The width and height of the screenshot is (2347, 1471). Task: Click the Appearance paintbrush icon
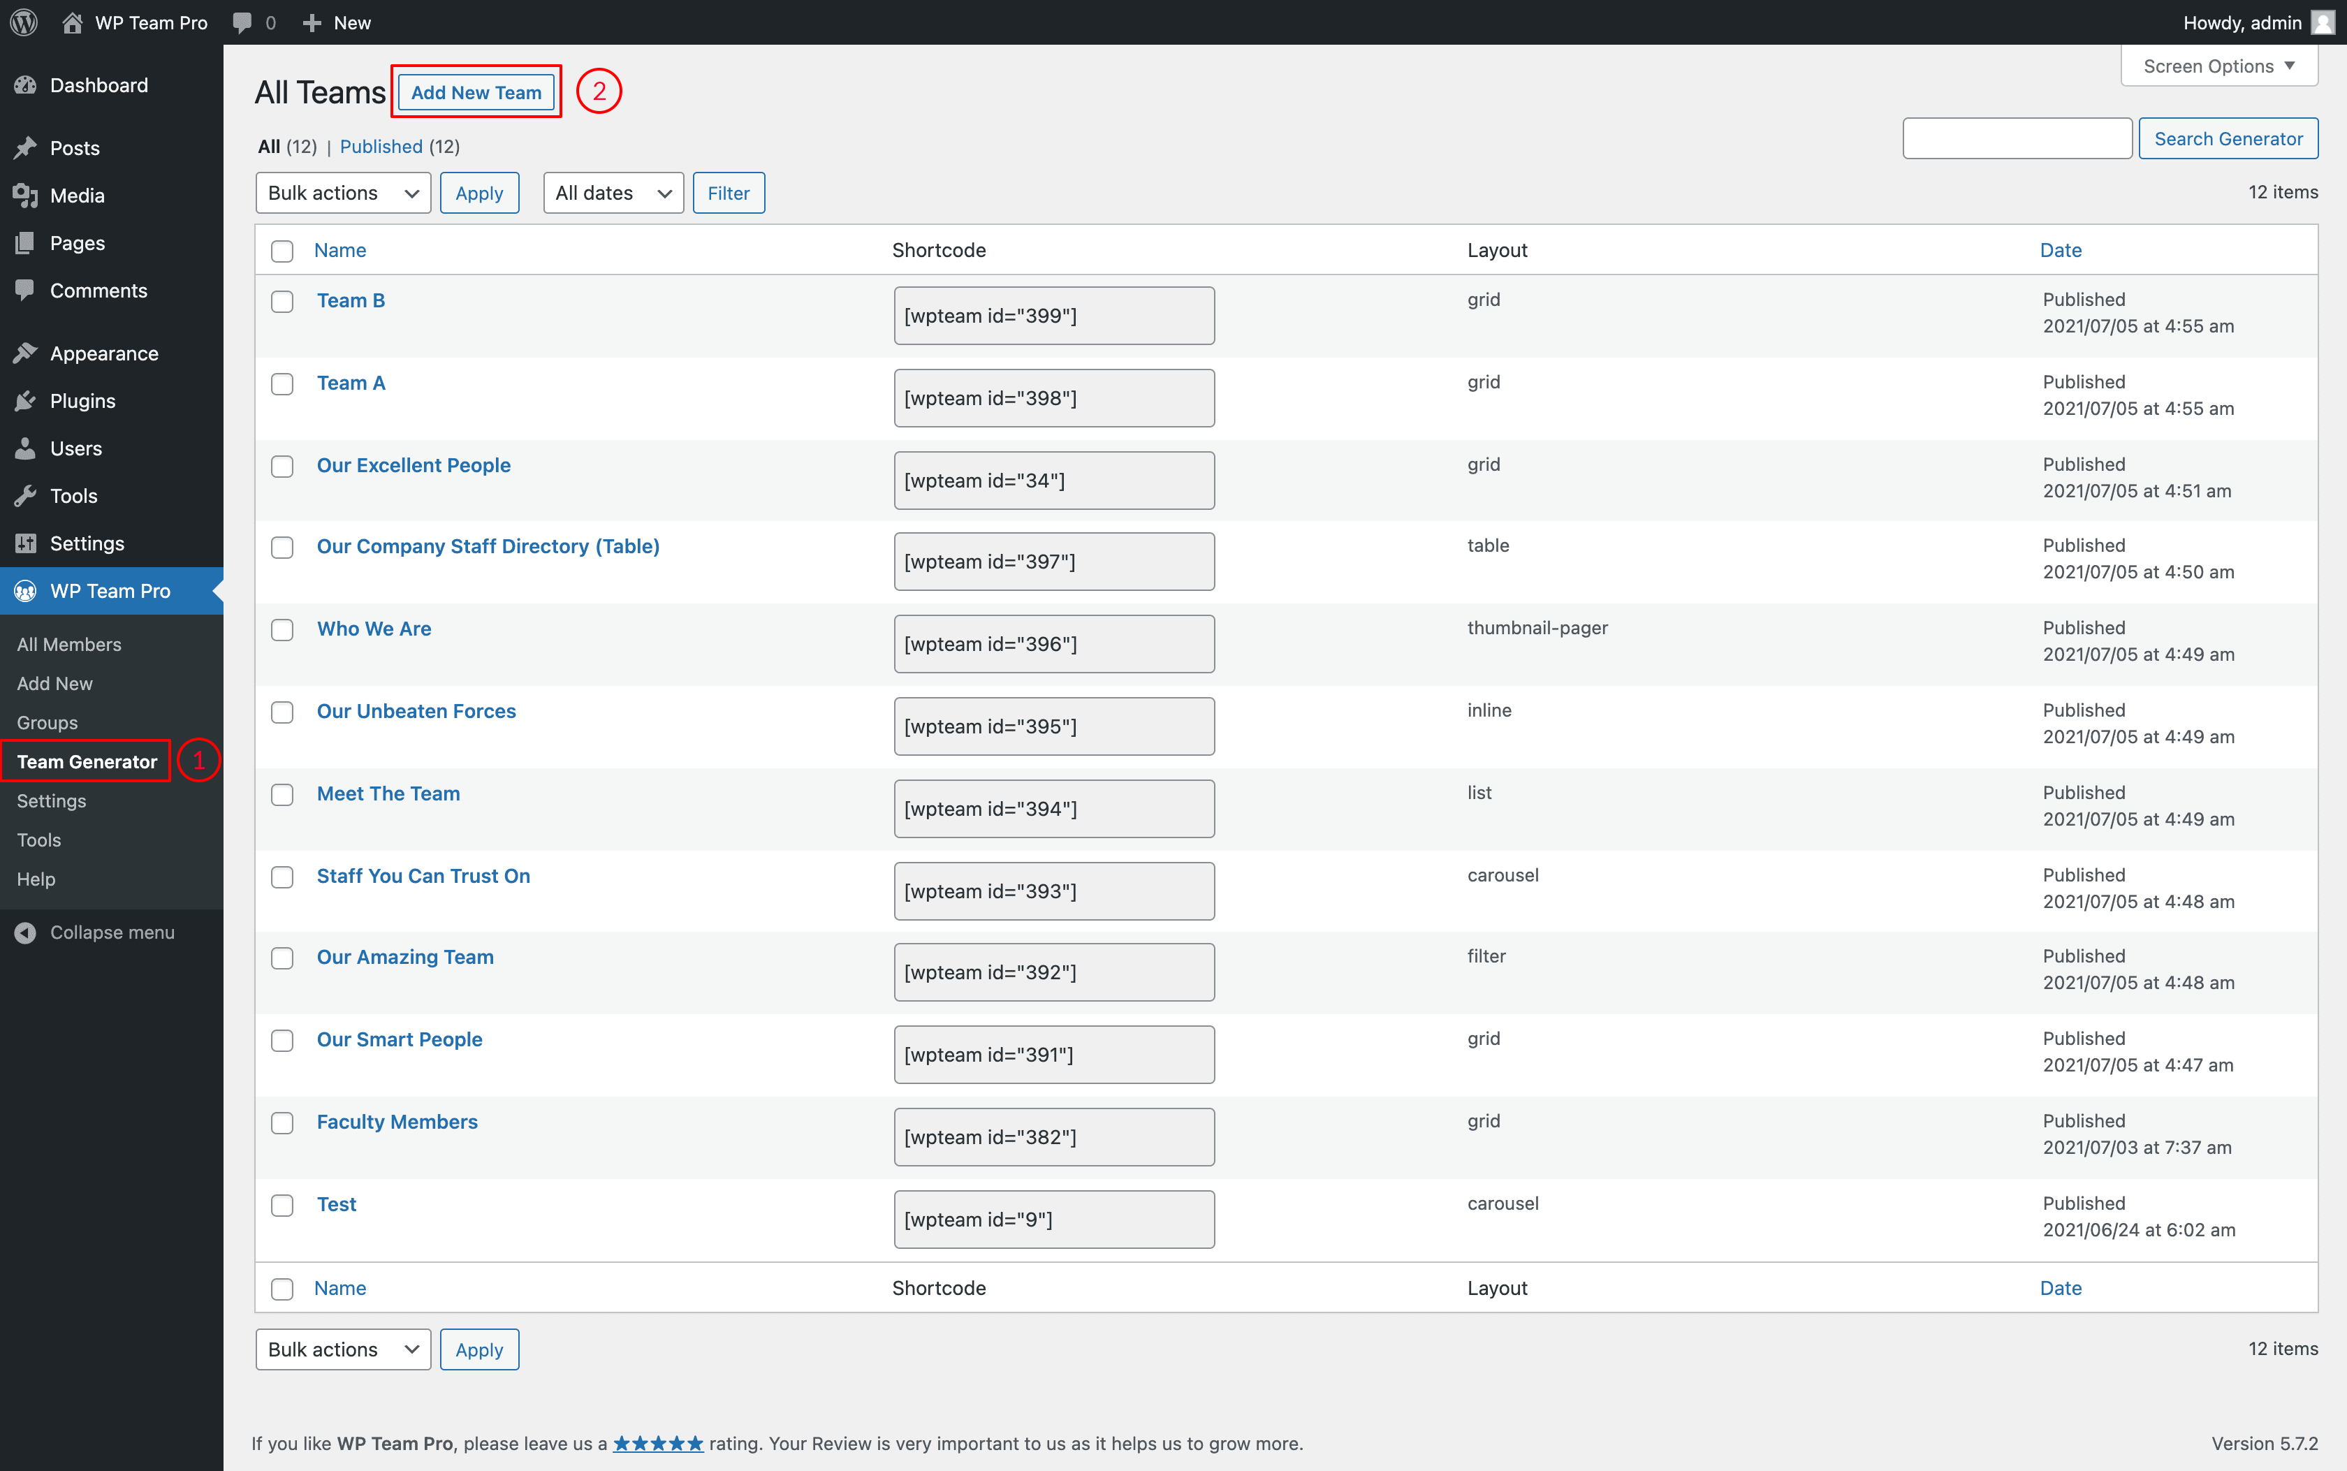click(x=25, y=353)
